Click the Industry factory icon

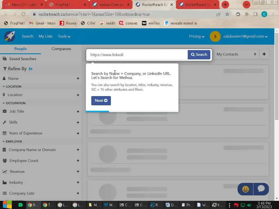(x=5, y=182)
